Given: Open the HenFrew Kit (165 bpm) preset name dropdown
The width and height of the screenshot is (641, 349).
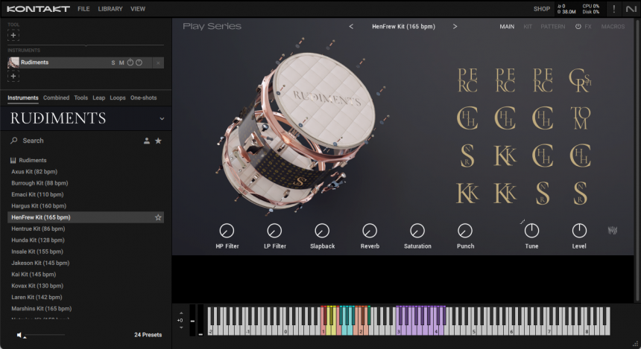Looking at the screenshot, I should (x=403, y=27).
